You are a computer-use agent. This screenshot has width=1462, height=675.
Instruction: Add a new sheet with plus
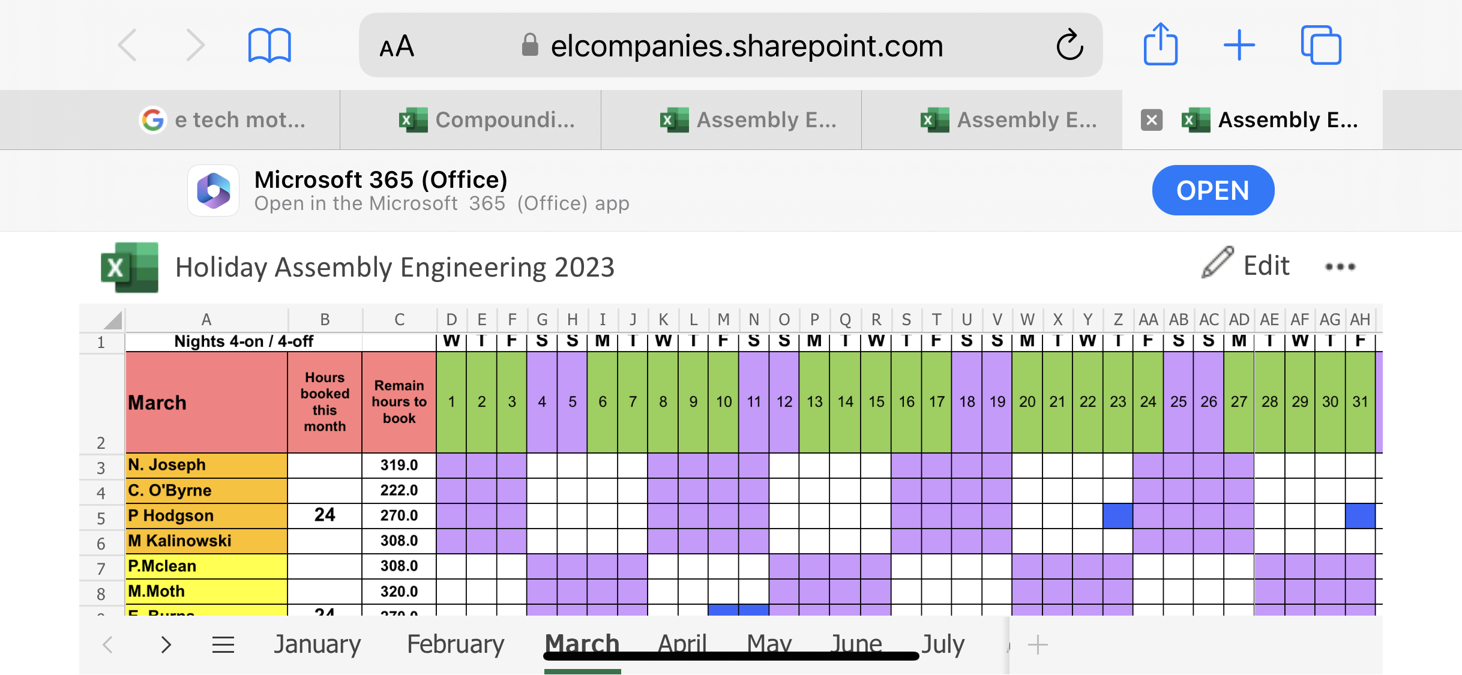1037,646
